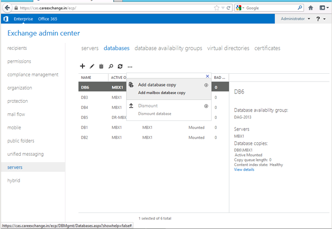
Task: Open the servers tab
Action: click(x=90, y=48)
